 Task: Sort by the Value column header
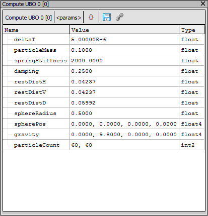pyautogui.click(x=124, y=30)
